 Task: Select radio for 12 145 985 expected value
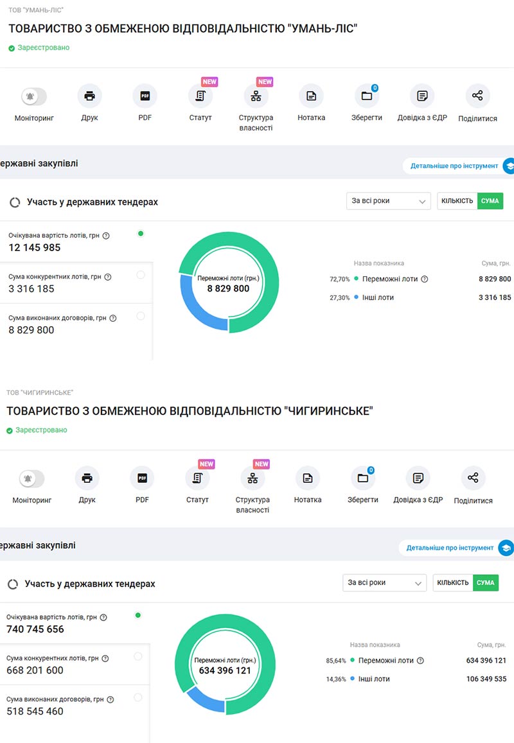tap(140, 234)
